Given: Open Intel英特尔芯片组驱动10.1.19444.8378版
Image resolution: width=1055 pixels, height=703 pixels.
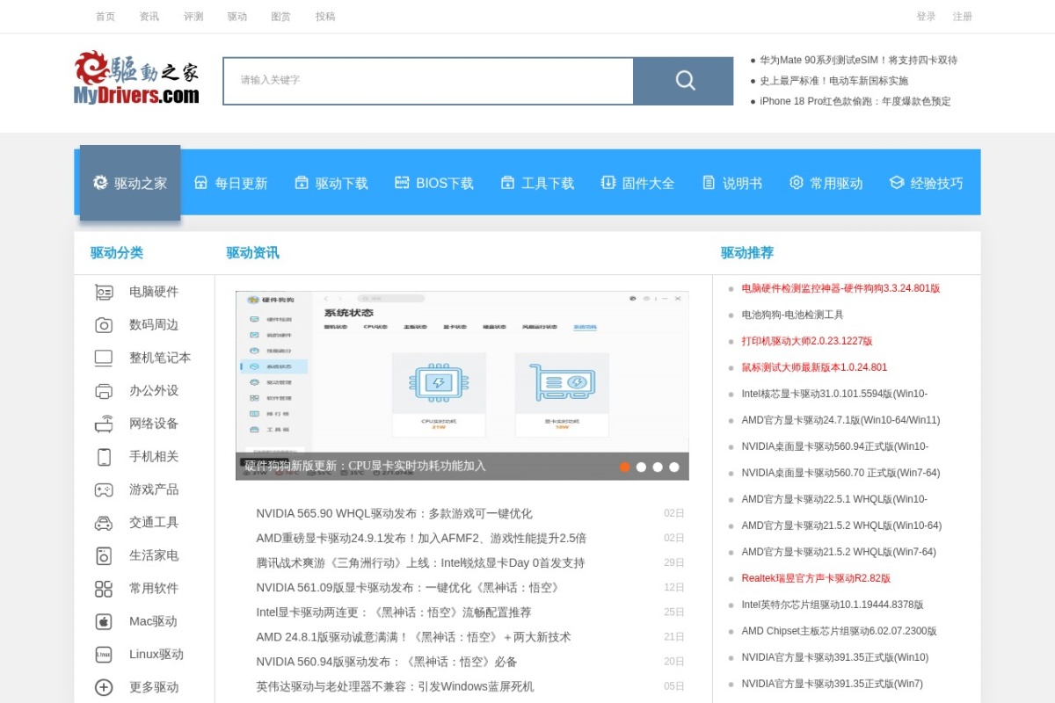Looking at the screenshot, I should (833, 605).
